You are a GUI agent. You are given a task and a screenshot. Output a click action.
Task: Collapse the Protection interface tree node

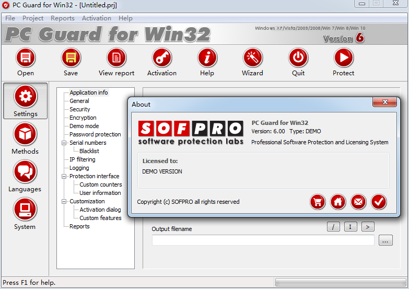(x=64, y=176)
